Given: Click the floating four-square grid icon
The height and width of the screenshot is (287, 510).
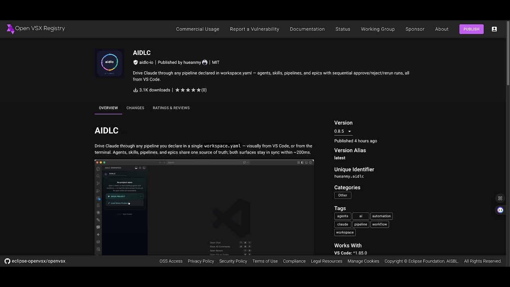Looking at the screenshot, I should pyautogui.click(x=500, y=198).
